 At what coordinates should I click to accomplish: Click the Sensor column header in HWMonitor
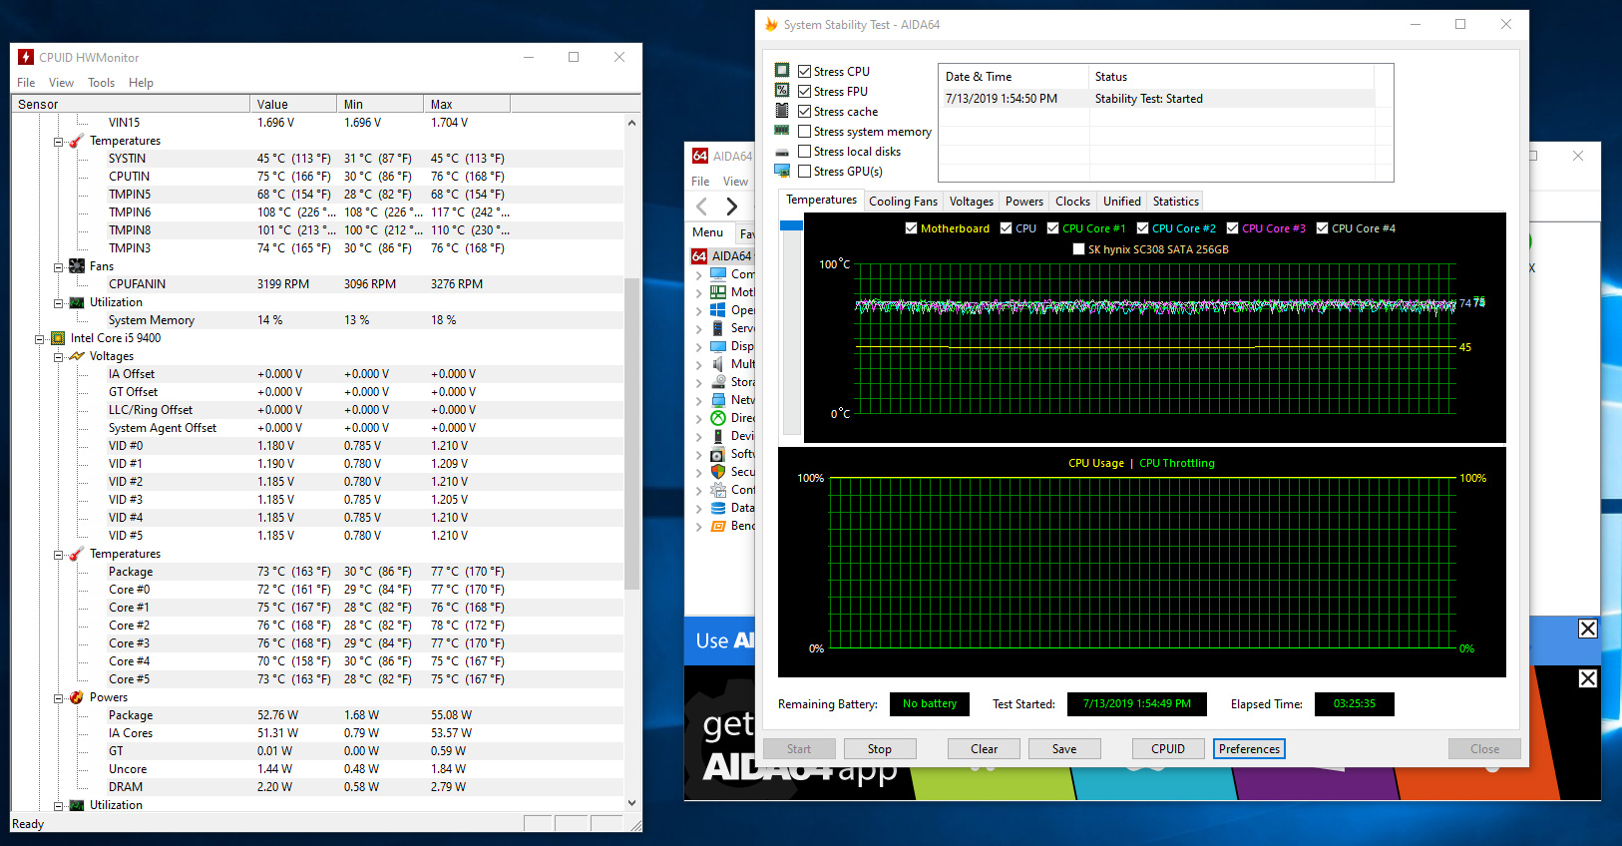click(130, 104)
